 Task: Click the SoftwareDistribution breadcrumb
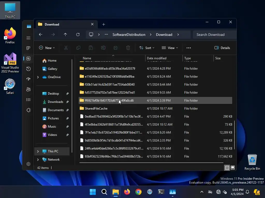coord(129,35)
